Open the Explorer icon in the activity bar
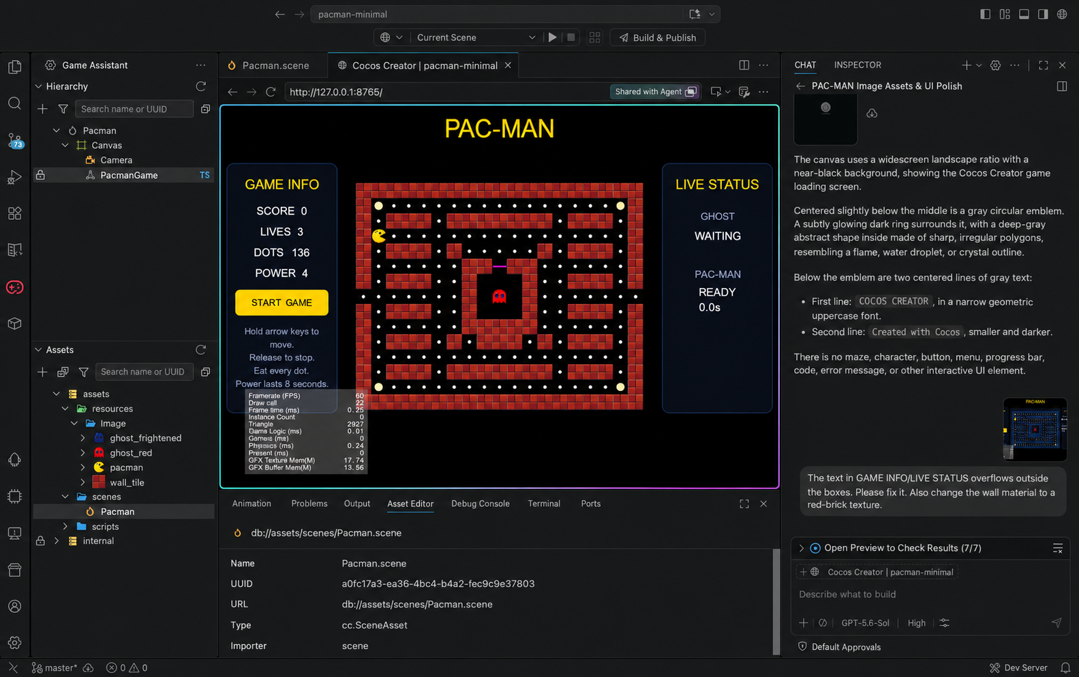The image size is (1079, 677). click(x=14, y=67)
